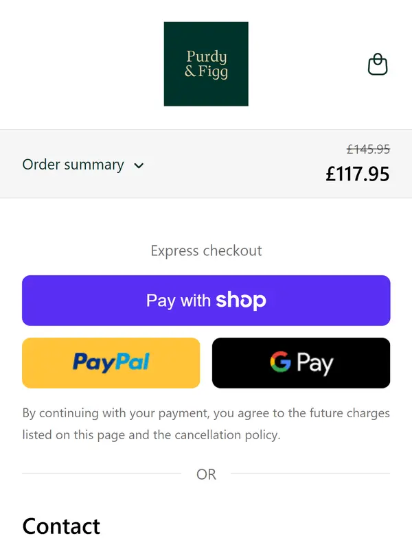Click the Express checkout heading
The height and width of the screenshot is (549, 412).
coord(206,250)
